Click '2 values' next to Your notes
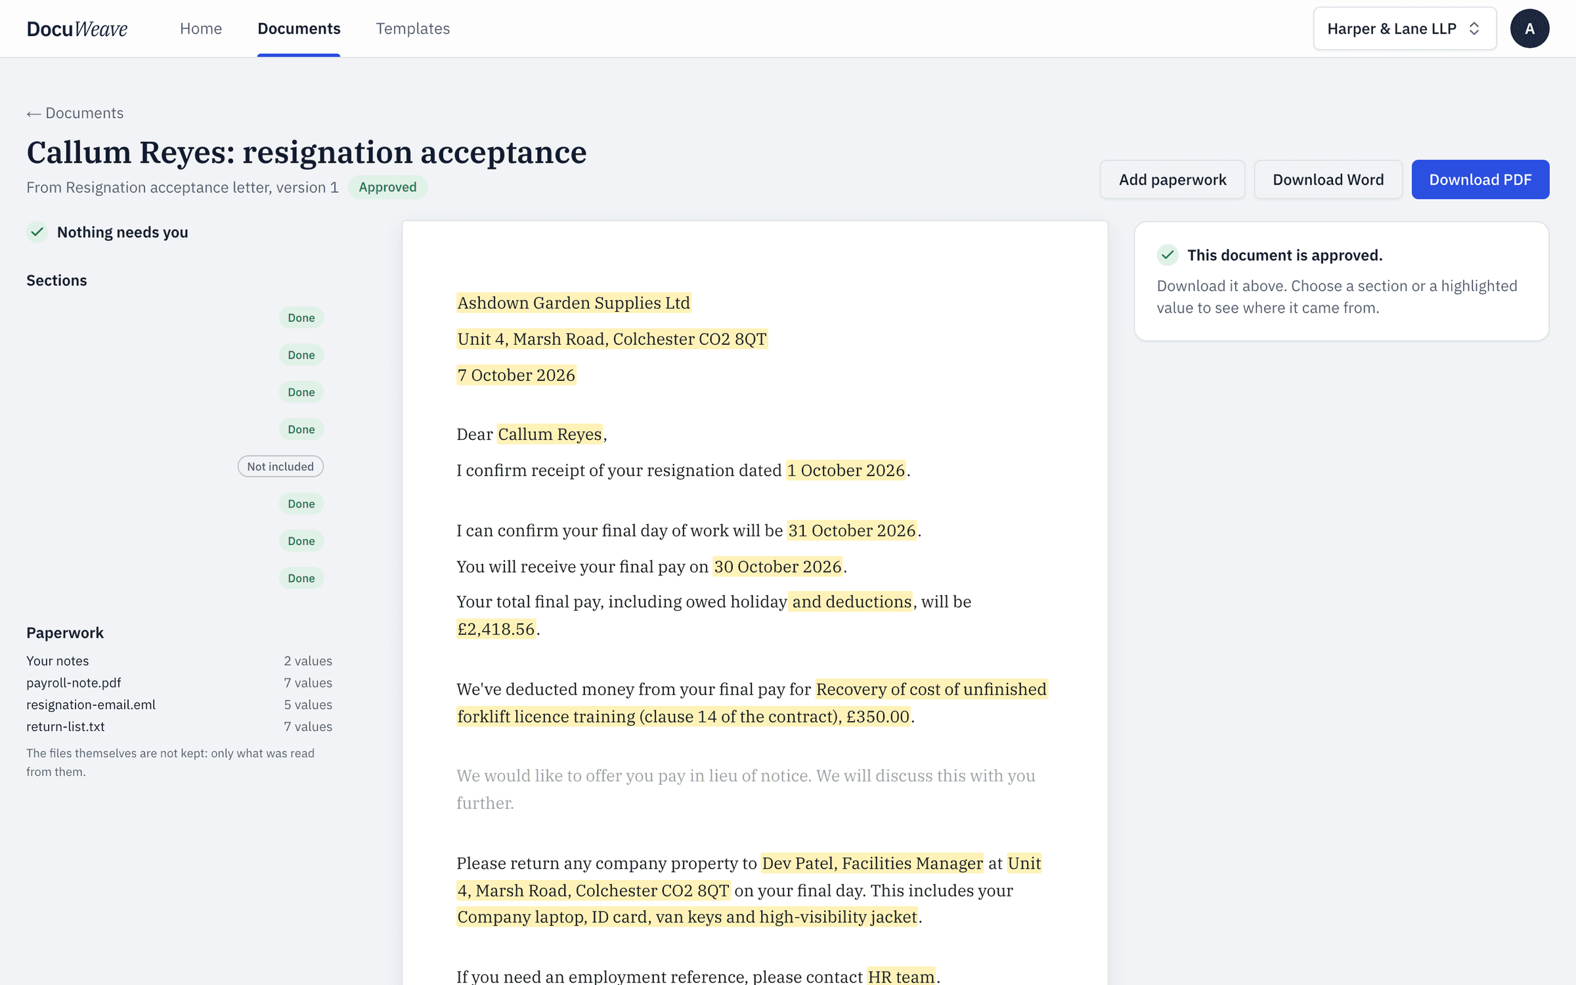Viewport: 1576px width, 985px height. (x=308, y=661)
